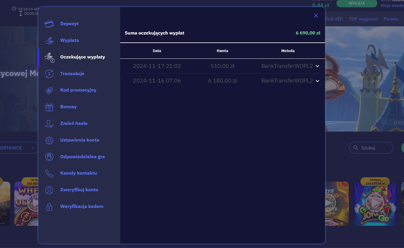This screenshot has width=404, height=248.
Task: Go to the Pomoc link
Action: coord(391,19)
